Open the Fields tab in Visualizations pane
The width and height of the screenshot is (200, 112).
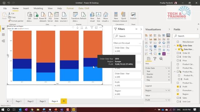click(x=148, y=59)
